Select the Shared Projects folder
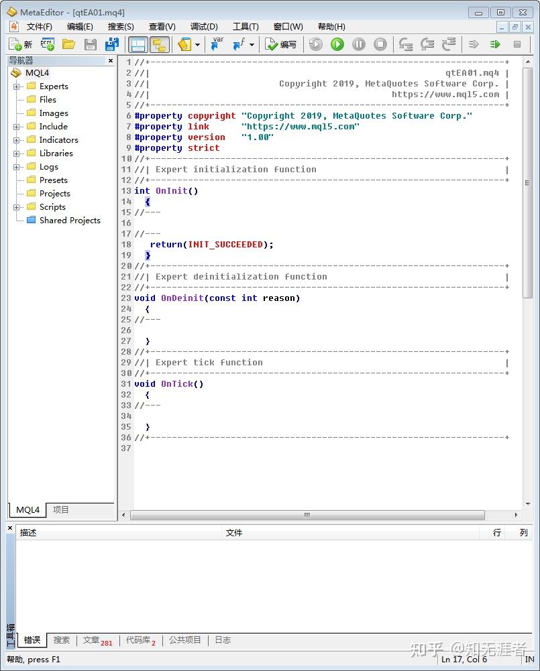 70,220
